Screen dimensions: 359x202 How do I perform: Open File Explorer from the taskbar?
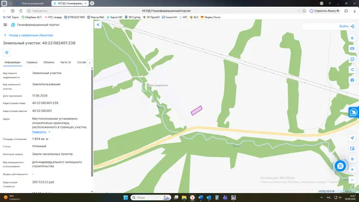pos(184,198)
